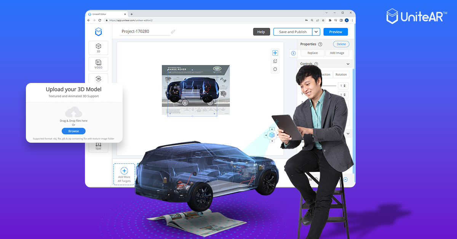Open Save and Publish dropdown arrow
This screenshot has width=457, height=239.
coord(316,32)
